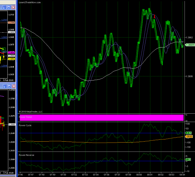The image size is (195, 177).
Task: Click the Power Cycle indicator label
Action: 25,125
